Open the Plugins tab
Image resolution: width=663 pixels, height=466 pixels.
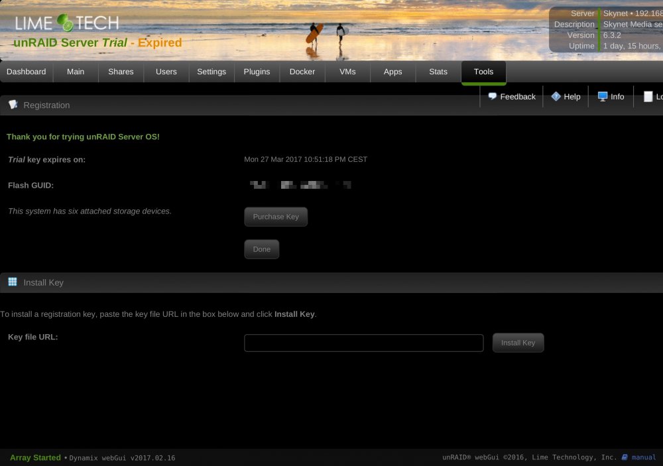[257, 72]
